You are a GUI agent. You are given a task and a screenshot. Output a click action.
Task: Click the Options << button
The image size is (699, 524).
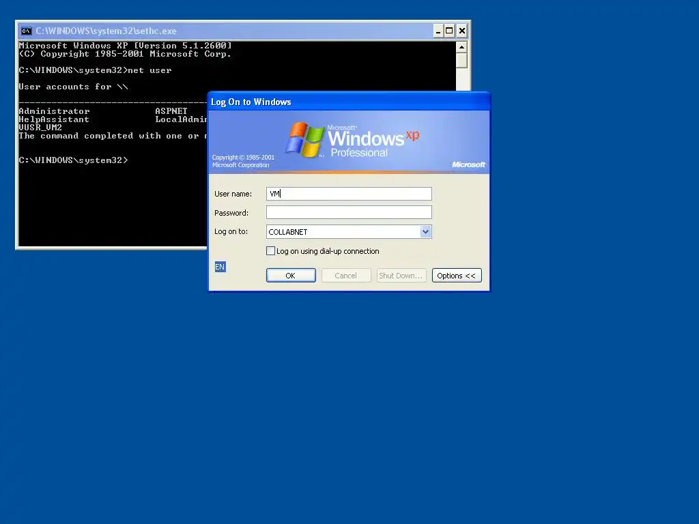tap(457, 276)
